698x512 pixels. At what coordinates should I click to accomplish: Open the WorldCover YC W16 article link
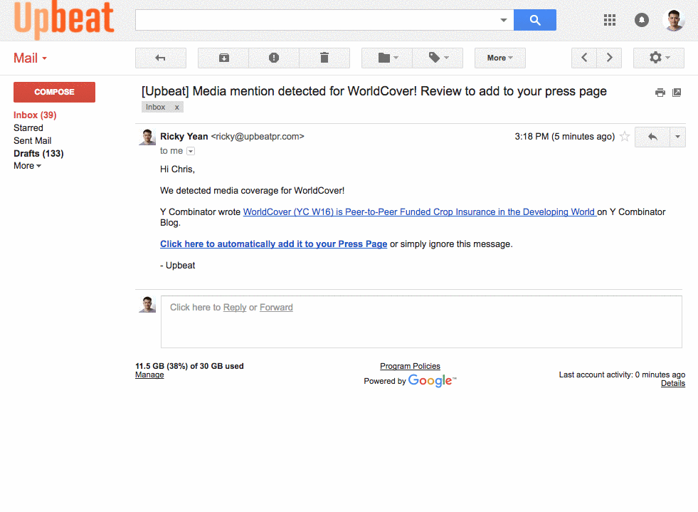[419, 212]
